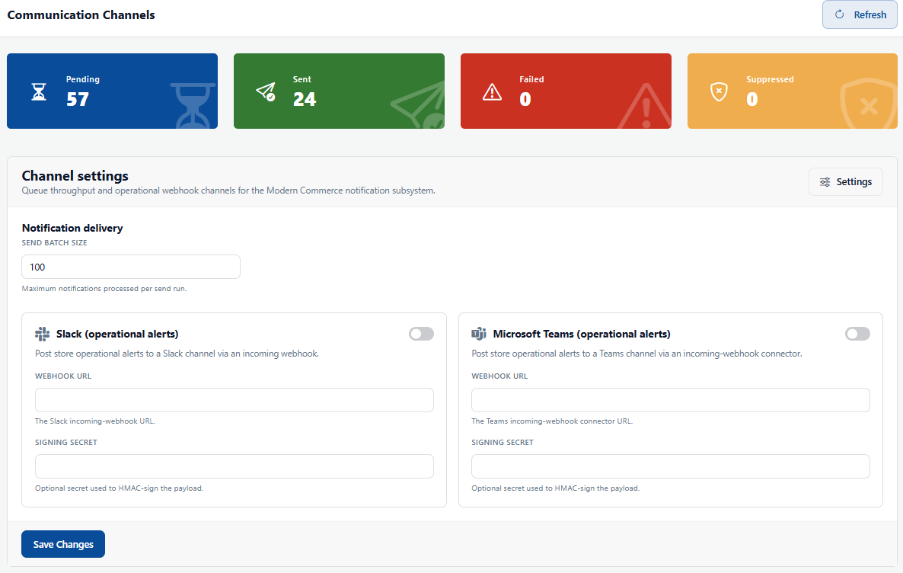Open the channel Settings button
This screenshot has width=903, height=573.
click(845, 181)
